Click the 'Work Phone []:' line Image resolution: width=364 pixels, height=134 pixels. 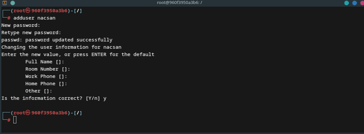(46, 76)
